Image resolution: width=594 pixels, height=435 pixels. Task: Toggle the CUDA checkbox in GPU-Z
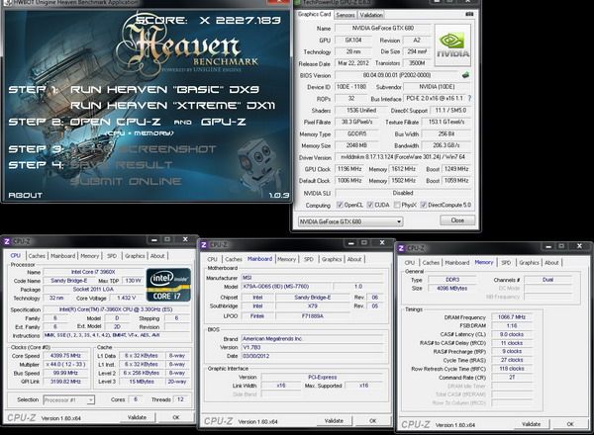(x=370, y=205)
